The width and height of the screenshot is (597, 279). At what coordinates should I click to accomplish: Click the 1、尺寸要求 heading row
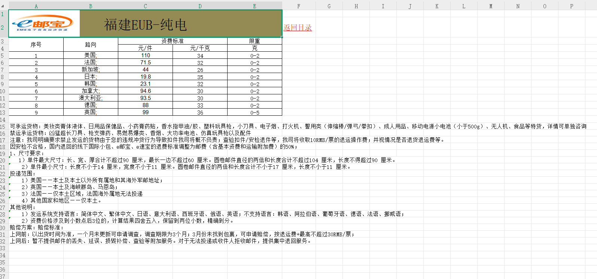tap(27, 153)
